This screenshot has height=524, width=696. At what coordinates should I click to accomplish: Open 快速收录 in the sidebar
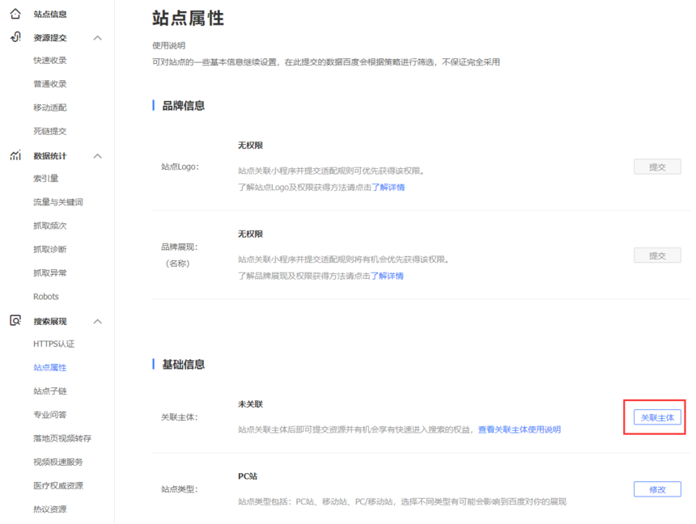coord(50,61)
